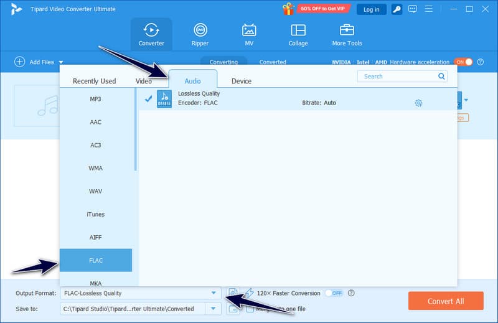Check Merge into one file

(x=250, y=309)
